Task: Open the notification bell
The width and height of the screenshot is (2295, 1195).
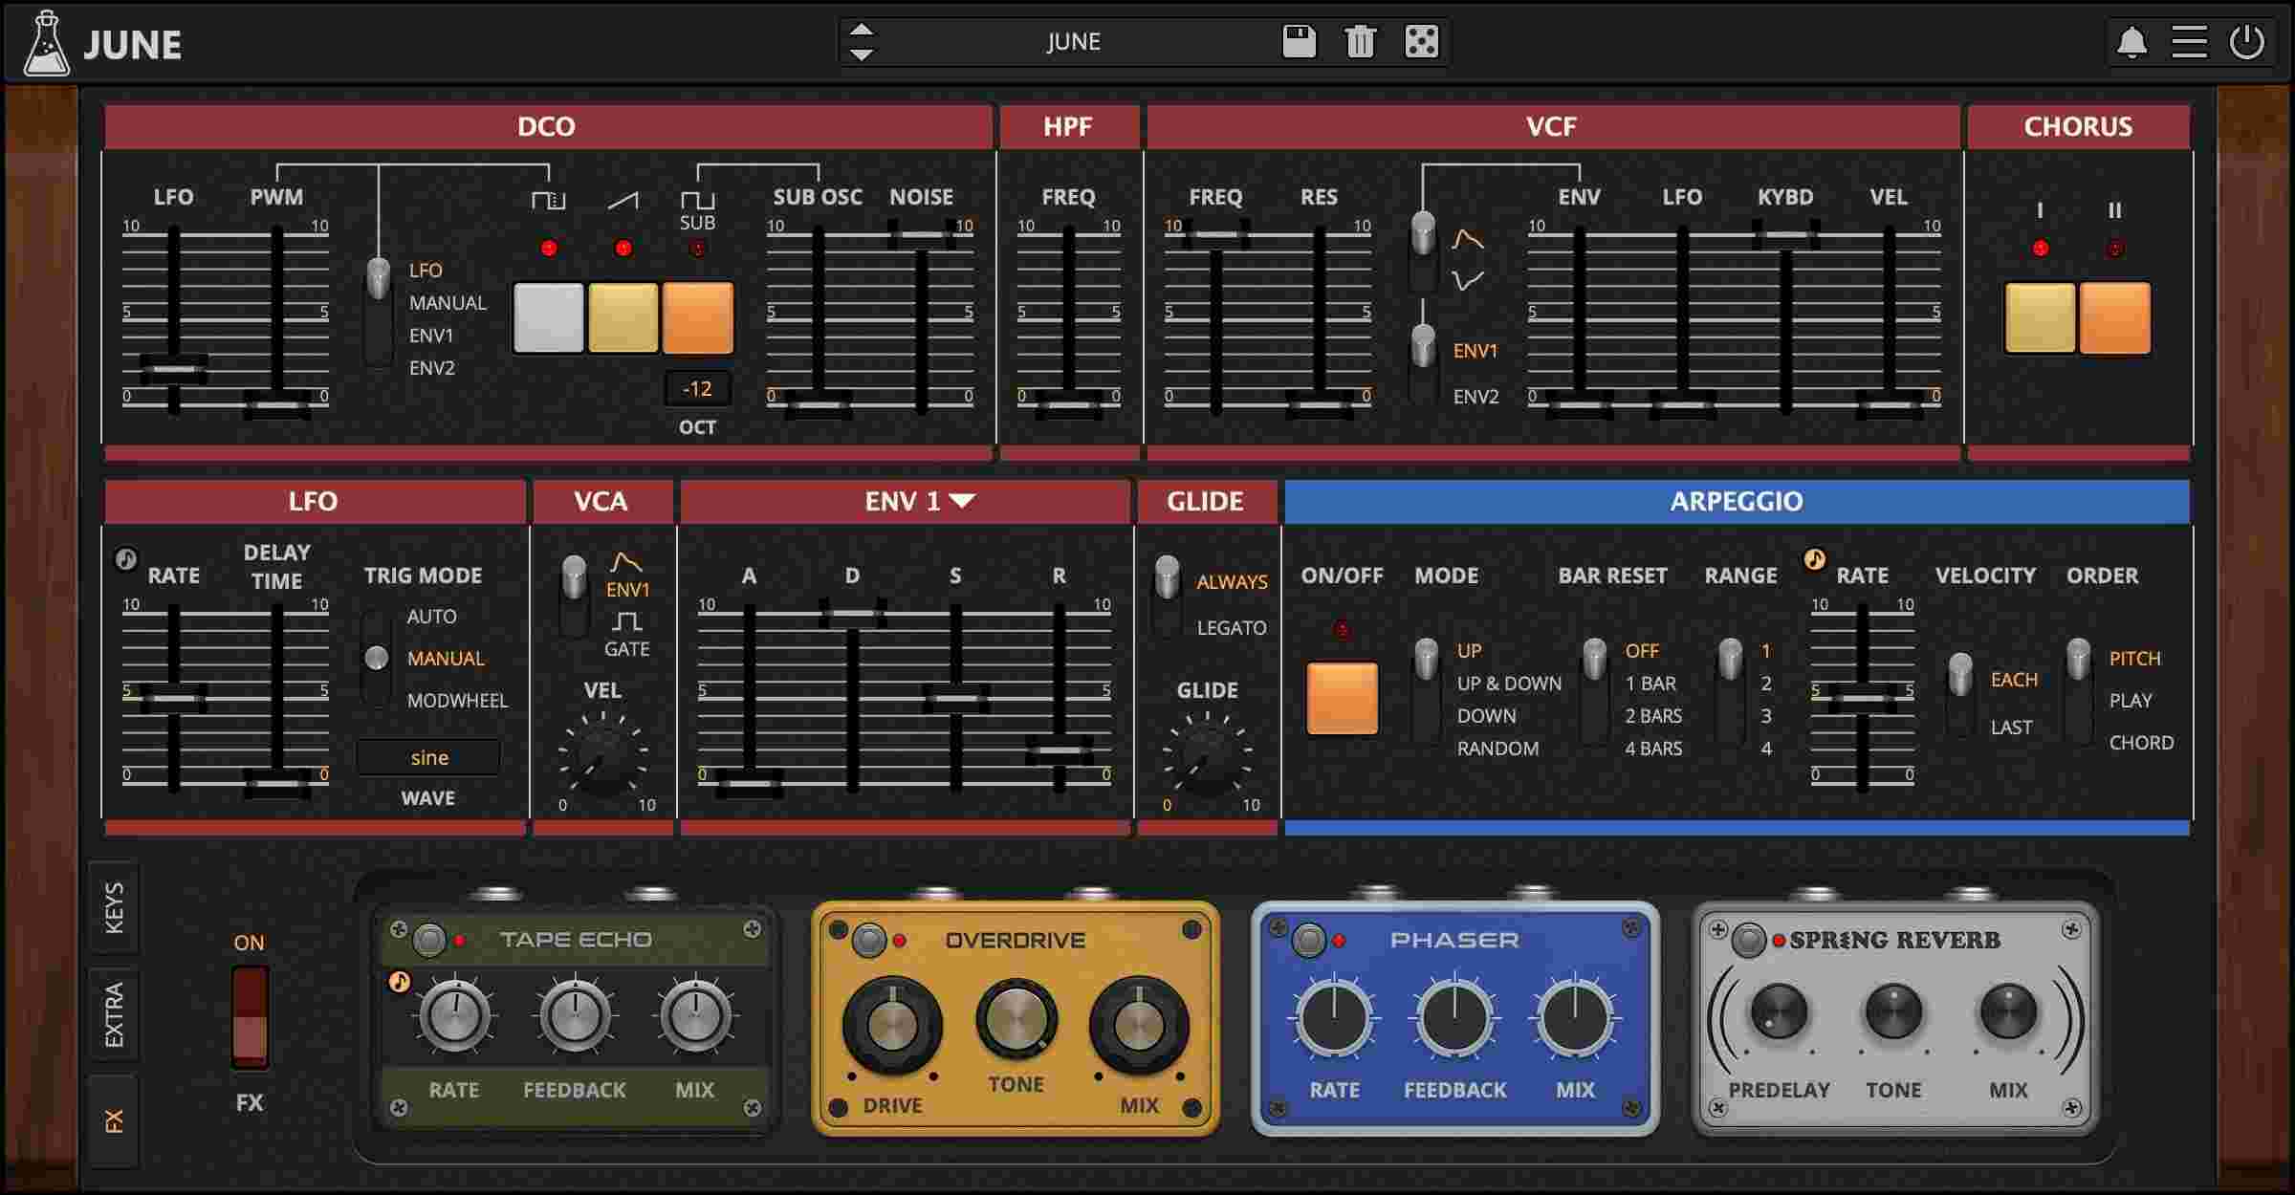Action: [2131, 41]
